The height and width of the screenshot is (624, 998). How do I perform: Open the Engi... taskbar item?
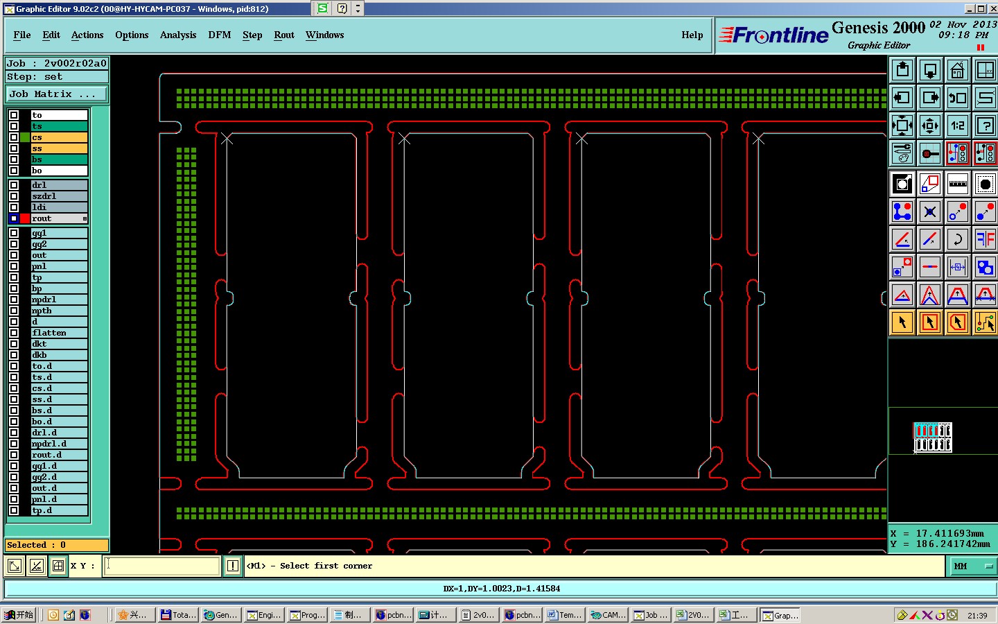[265, 615]
